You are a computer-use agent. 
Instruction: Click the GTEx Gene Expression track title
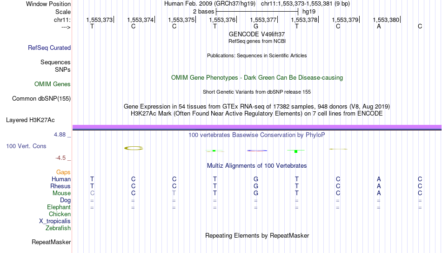point(257,106)
